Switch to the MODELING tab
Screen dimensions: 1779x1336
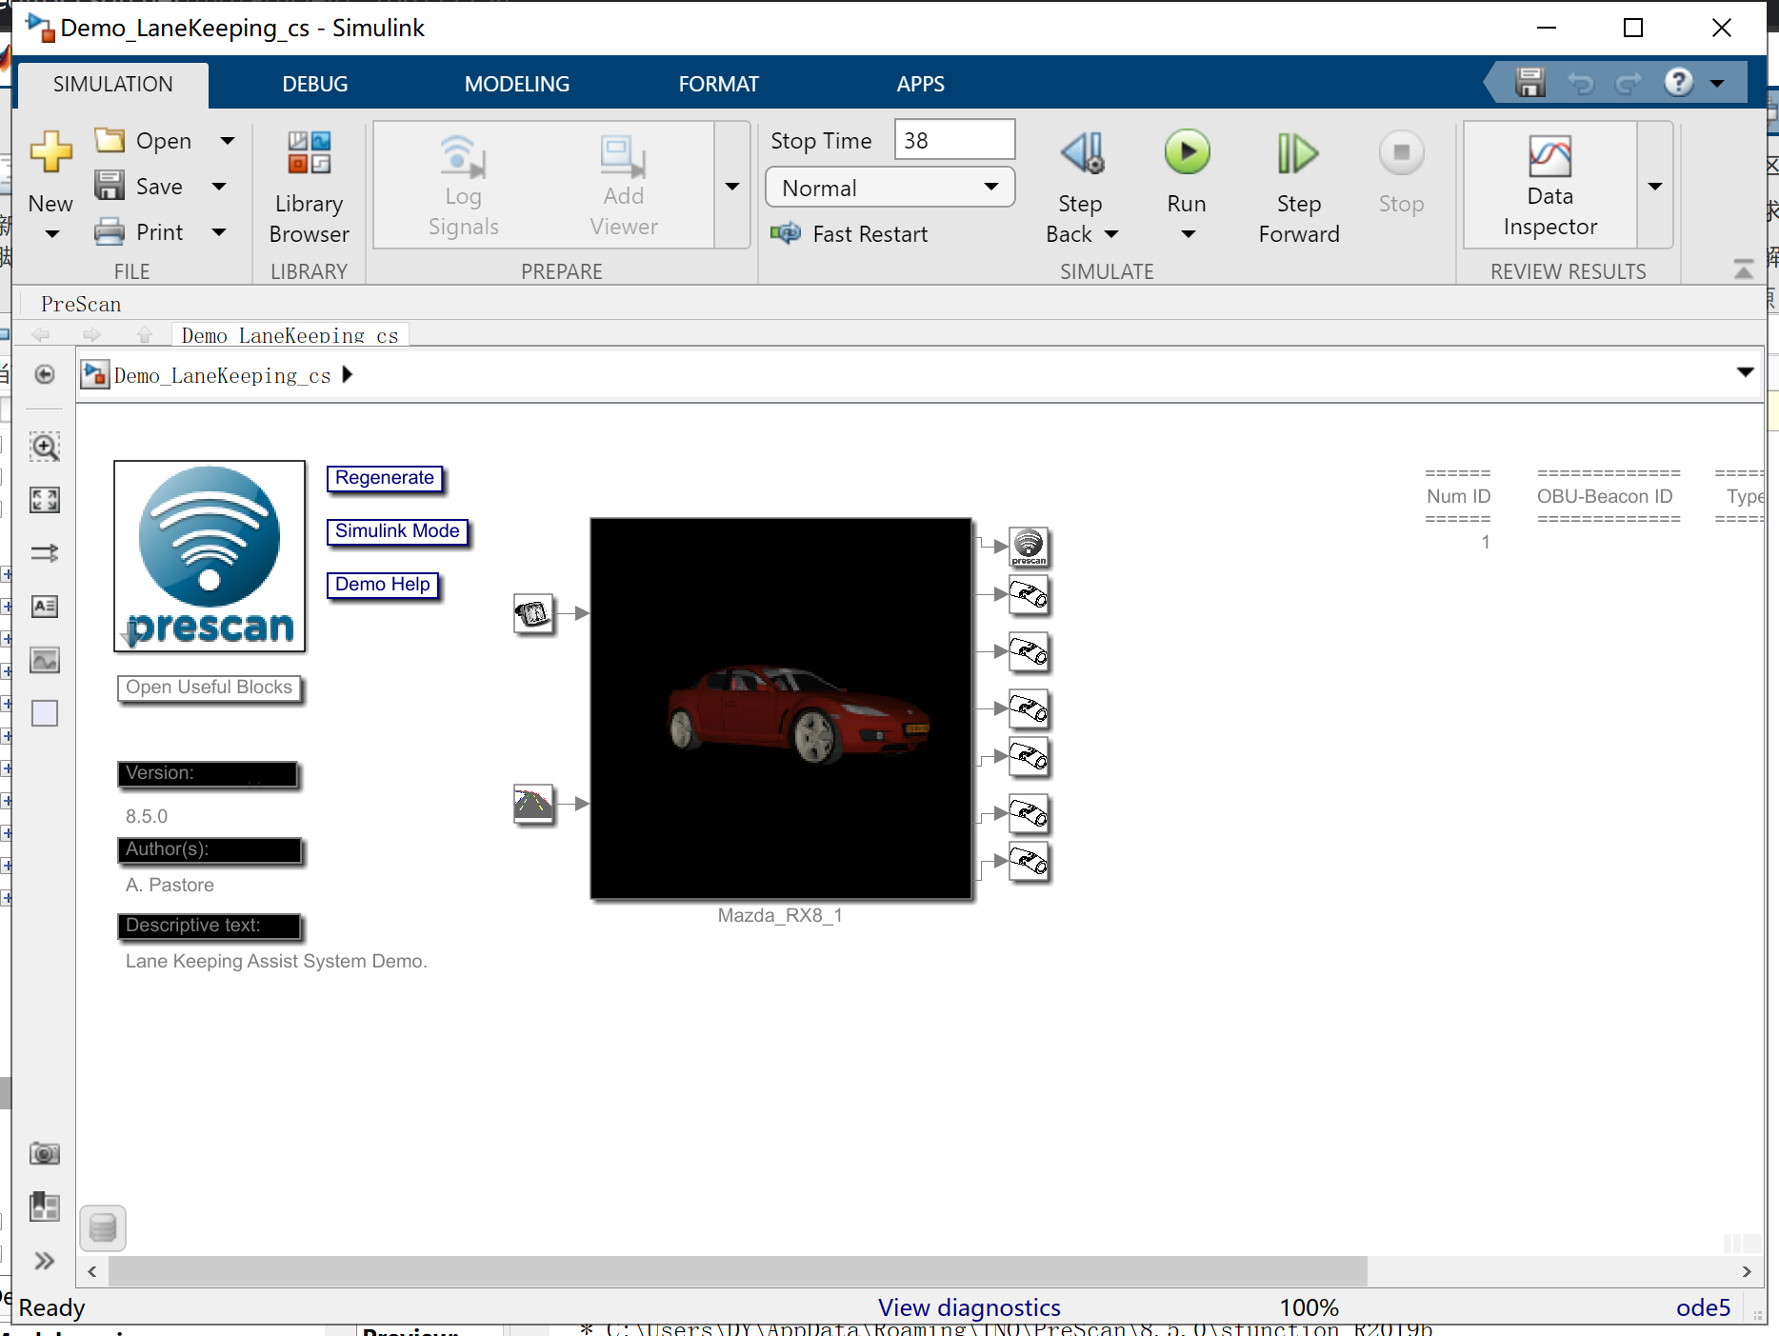pos(517,84)
